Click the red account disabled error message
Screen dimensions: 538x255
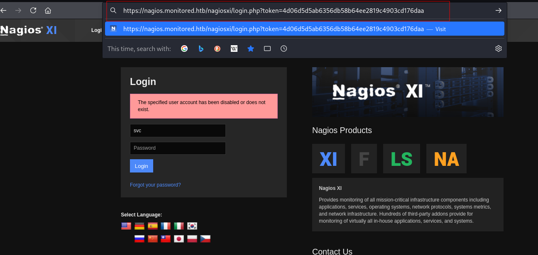204,106
